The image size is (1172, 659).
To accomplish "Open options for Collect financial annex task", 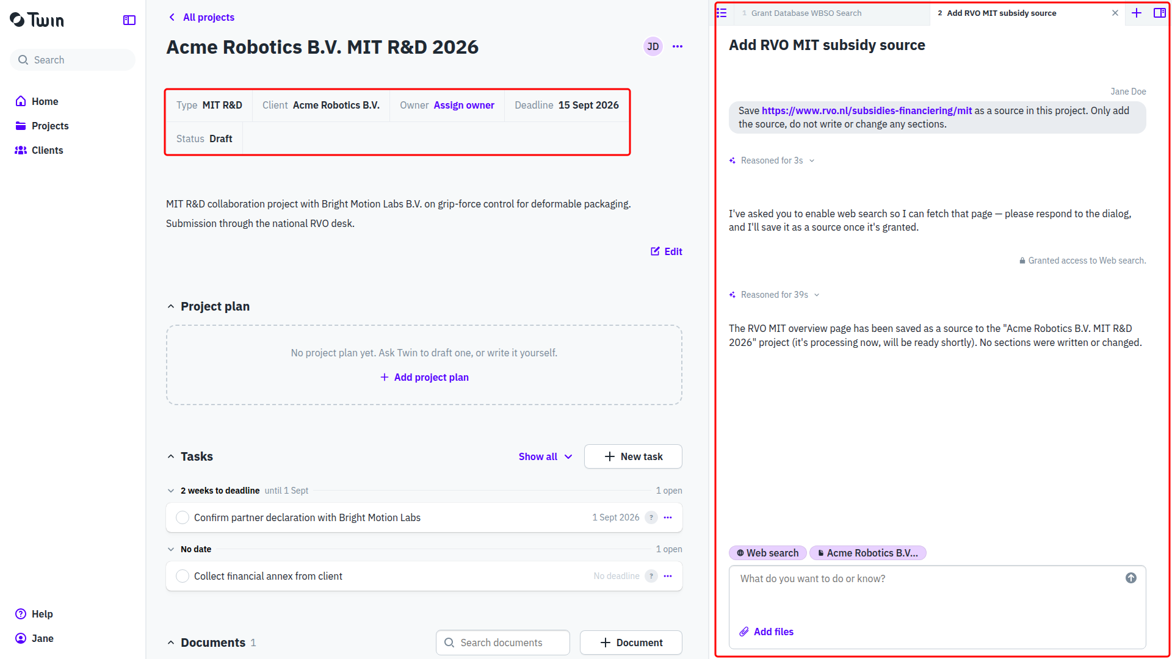I will (x=668, y=576).
